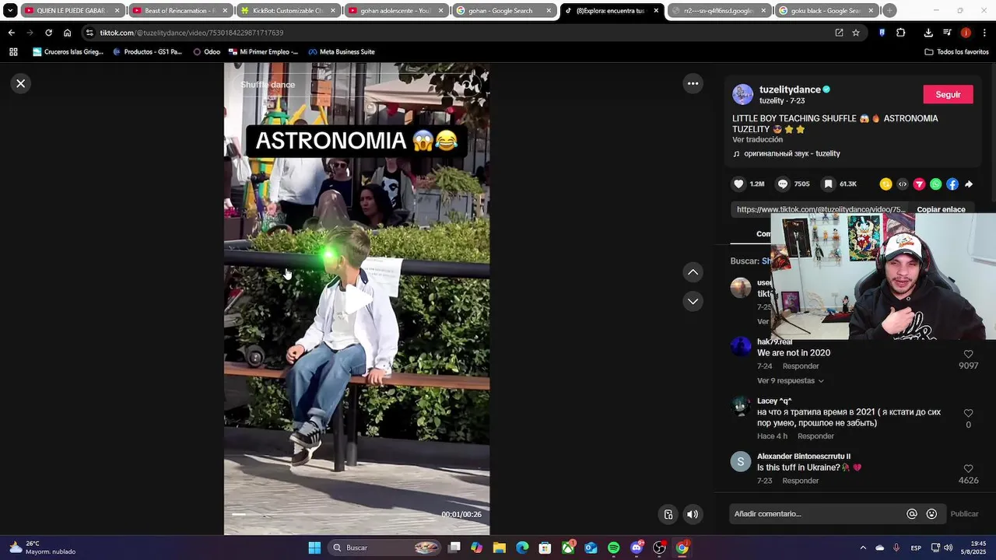Viewport: 996px width, 560px height.
Task: Open a new browser tab with plus
Action: pyautogui.click(x=889, y=11)
